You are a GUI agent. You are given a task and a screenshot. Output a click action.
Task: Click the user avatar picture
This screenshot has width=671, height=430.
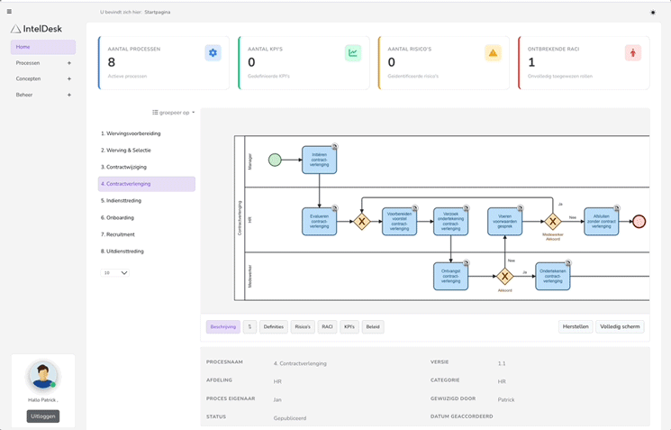42,375
